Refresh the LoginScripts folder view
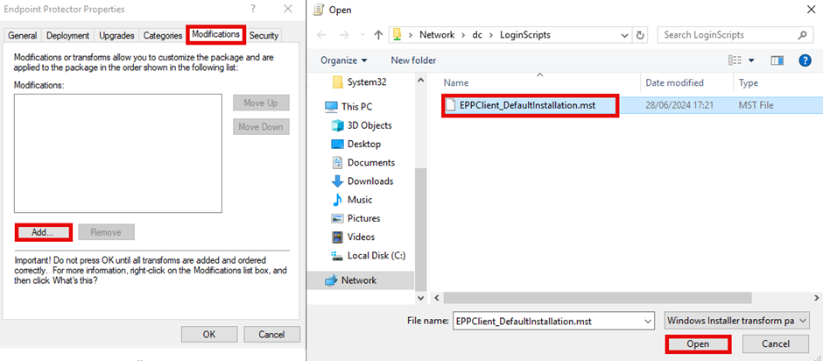This screenshot has height=361, width=823. (x=641, y=35)
